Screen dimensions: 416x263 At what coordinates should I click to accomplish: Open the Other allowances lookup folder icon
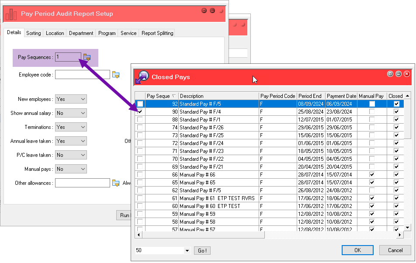[x=116, y=183]
